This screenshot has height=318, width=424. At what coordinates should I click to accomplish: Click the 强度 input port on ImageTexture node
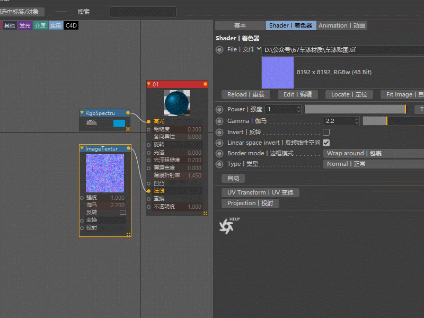82,198
